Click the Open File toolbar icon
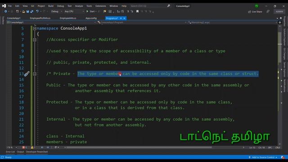The width and height of the screenshot is (288, 162). click(x=23, y=11)
